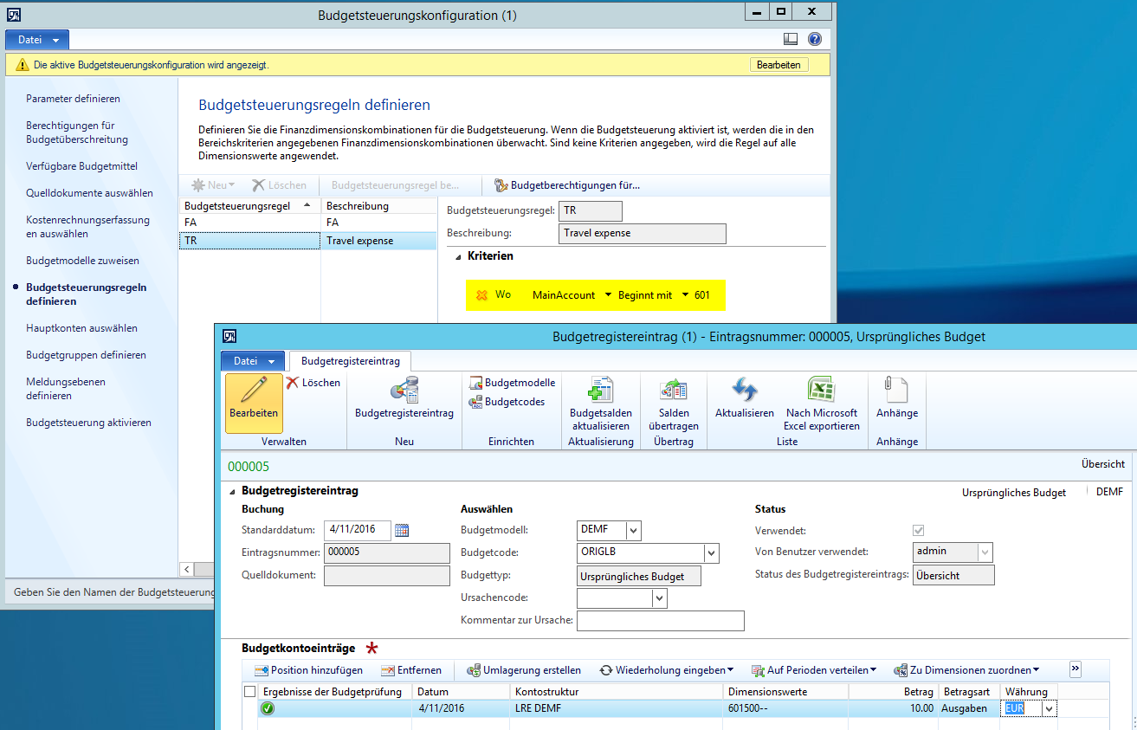Click the Salden übertragen icon
The image size is (1137, 730).
pyautogui.click(x=673, y=390)
